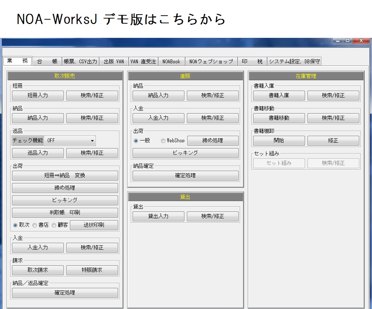Close the application window
The height and width of the screenshot is (309, 372).
click(361, 41)
